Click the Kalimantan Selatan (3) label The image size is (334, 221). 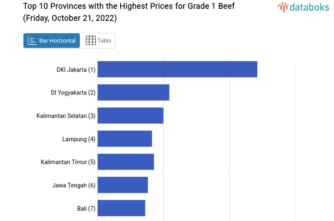pos(66,116)
